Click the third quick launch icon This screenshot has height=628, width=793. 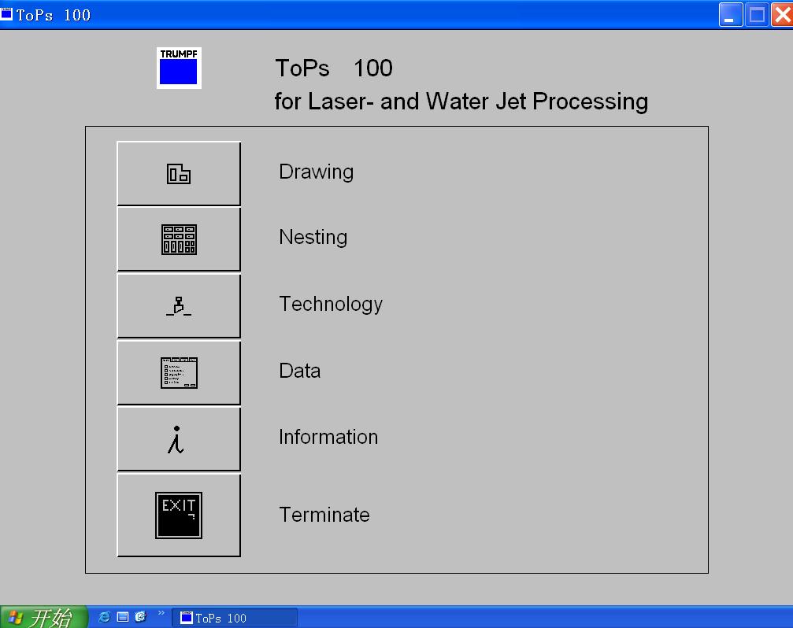click(x=141, y=617)
